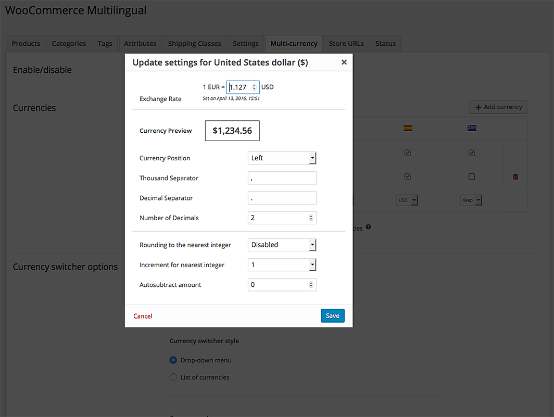Select the List of currencies radio option

173,377
